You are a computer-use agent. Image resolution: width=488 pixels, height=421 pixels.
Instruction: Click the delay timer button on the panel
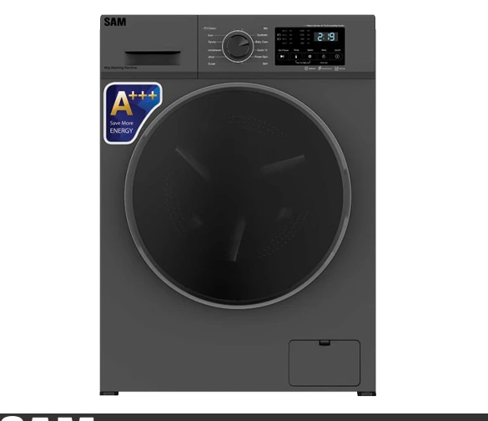coord(324,57)
